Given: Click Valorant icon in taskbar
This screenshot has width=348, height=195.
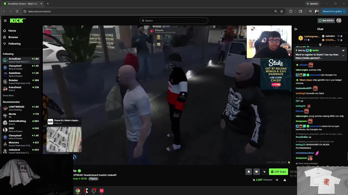Looking at the screenshot, I should [102, 191].
